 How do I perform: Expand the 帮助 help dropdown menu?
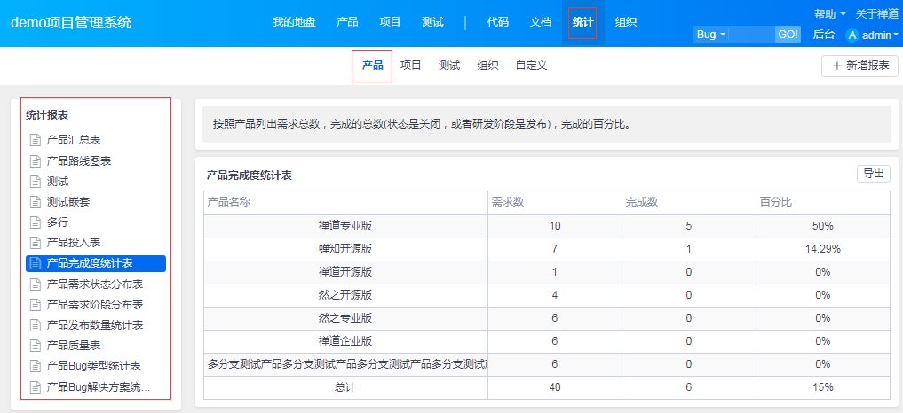828,14
